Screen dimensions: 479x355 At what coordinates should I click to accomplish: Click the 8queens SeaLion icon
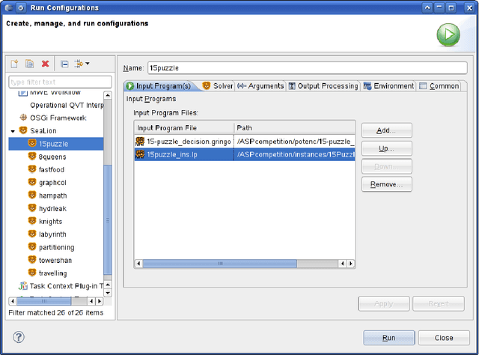pyautogui.click(x=32, y=157)
